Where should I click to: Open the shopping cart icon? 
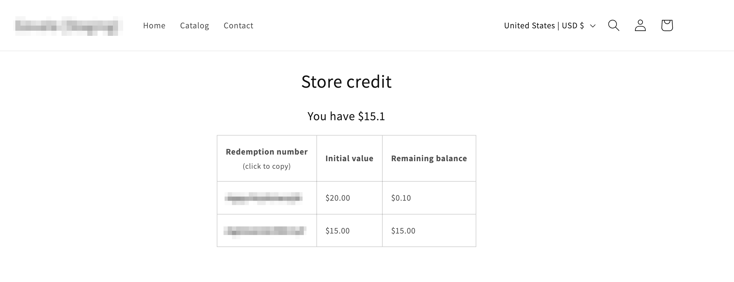click(x=667, y=26)
